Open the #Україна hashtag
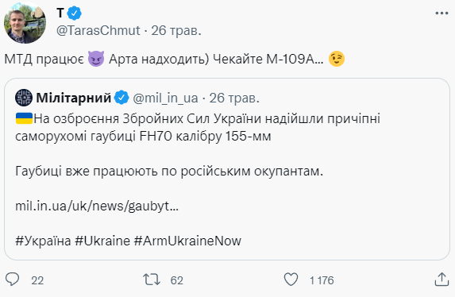 [43, 241]
